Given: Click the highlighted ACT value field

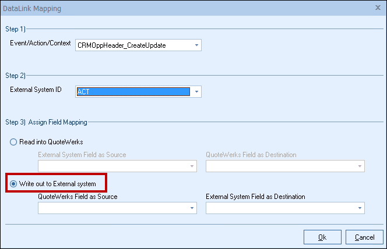Looking at the screenshot, I should coord(133,92).
